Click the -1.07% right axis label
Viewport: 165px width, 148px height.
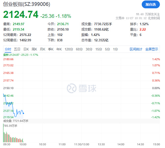click(155, 111)
